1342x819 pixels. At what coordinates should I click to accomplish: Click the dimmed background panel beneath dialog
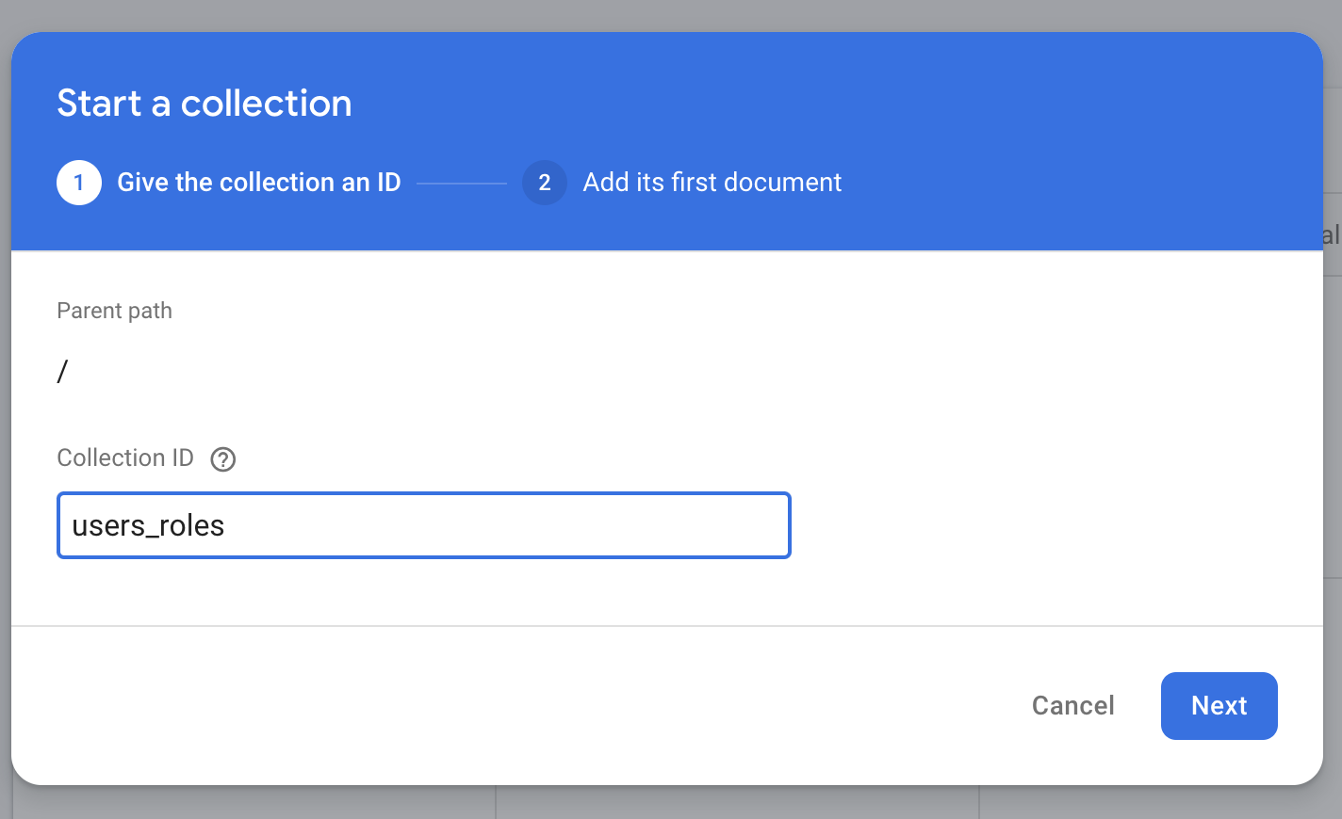735,805
